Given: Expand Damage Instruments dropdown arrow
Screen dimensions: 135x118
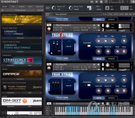Looking at the screenshot, I should pos(40,79).
